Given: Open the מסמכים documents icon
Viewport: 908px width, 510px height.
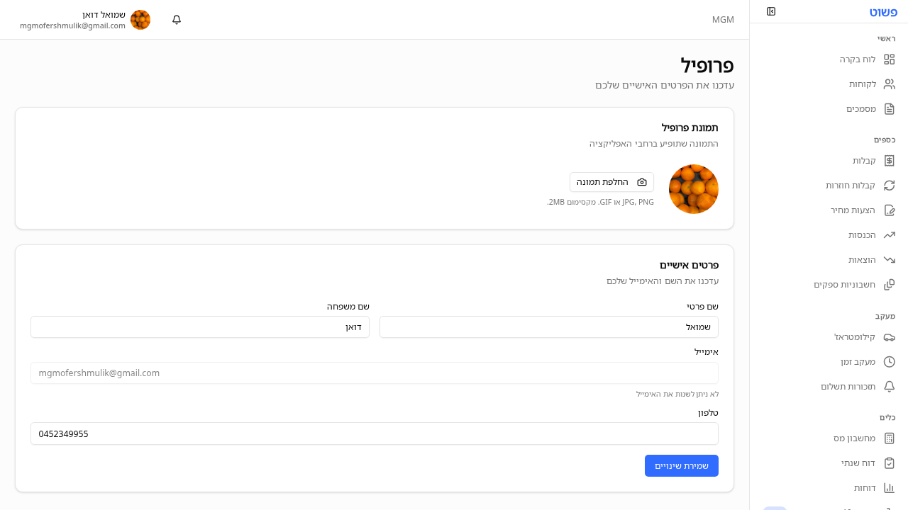Looking at the screenshot, I should (x=890, y=108).
